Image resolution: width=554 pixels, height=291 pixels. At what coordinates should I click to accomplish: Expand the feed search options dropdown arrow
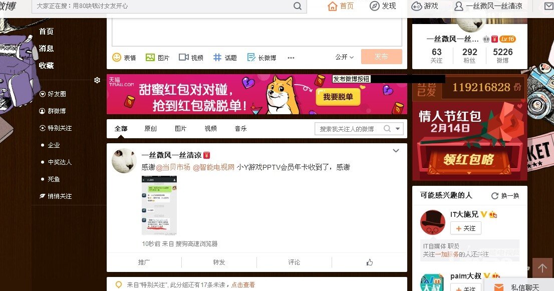point(398,129)
